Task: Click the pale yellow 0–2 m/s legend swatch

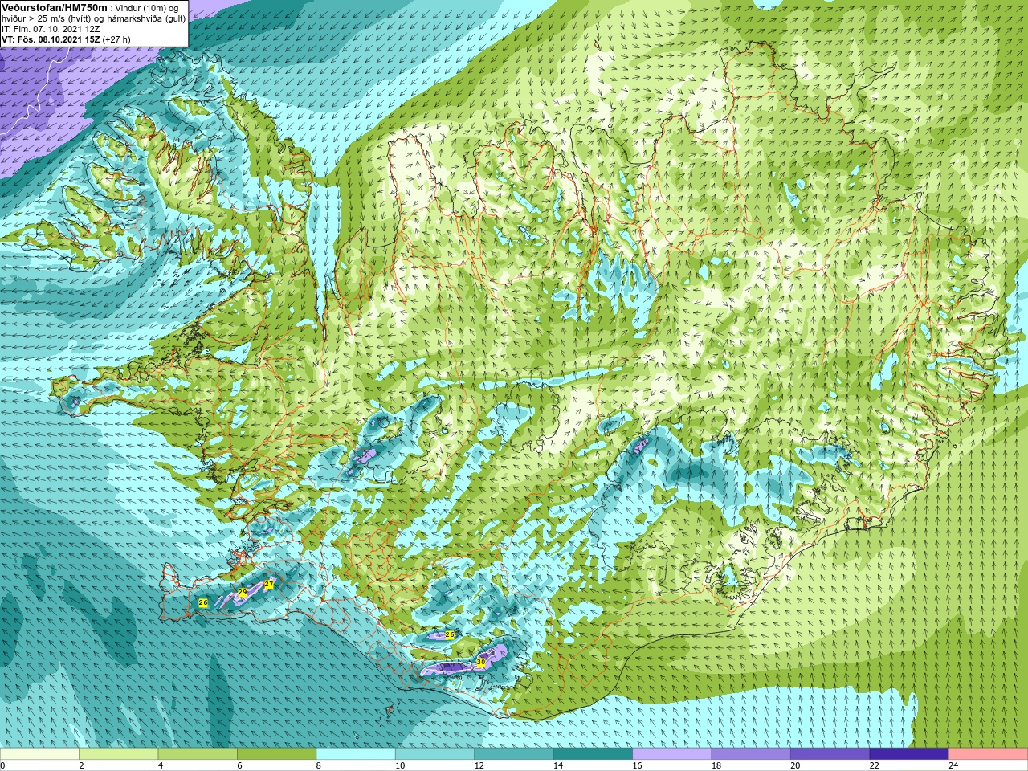Action: click(39, 754)
